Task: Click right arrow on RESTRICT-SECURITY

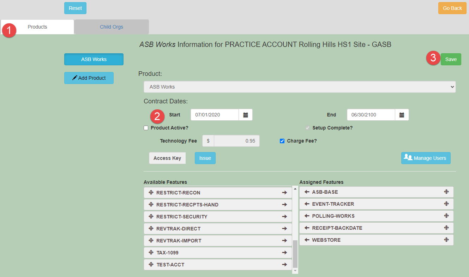Action: point(284,217)
